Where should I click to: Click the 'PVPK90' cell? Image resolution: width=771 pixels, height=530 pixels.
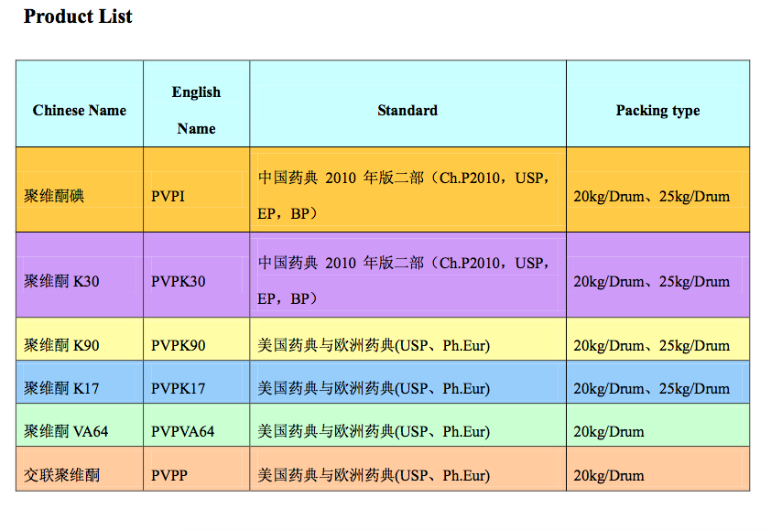197,339
